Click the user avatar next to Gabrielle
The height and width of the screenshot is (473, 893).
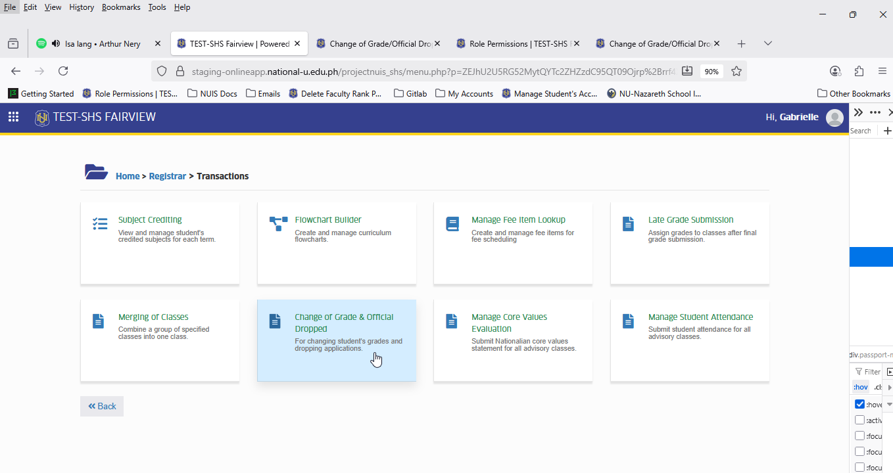[834, 118]
